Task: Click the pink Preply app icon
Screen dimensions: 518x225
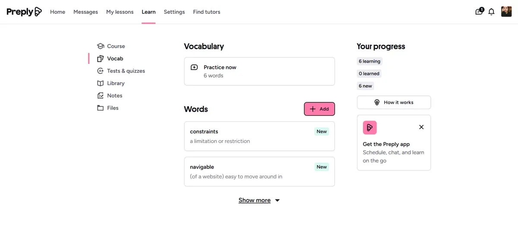Action: (370, 127)
